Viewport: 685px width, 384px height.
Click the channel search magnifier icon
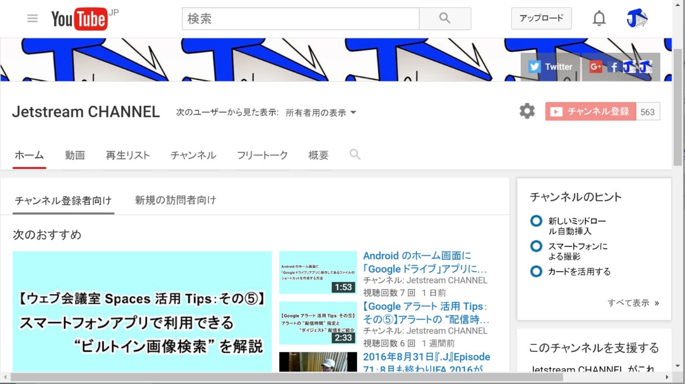pos(355,155)
